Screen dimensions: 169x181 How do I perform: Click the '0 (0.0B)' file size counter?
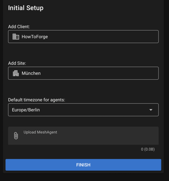148,149
